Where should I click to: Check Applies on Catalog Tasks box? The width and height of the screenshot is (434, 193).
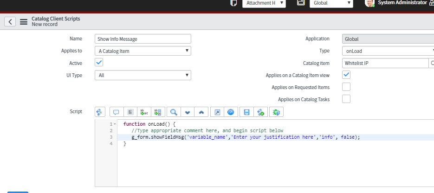point(346,99)
